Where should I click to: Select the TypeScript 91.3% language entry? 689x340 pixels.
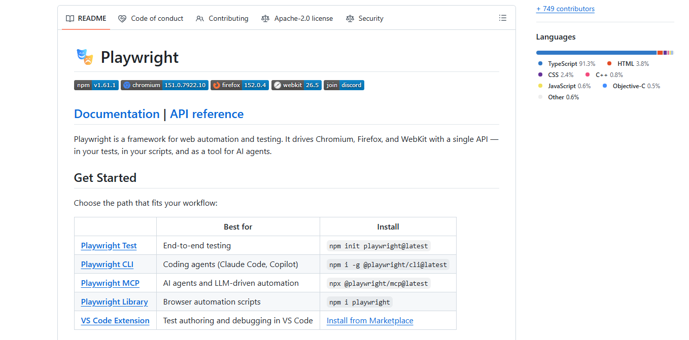[567, 64]
